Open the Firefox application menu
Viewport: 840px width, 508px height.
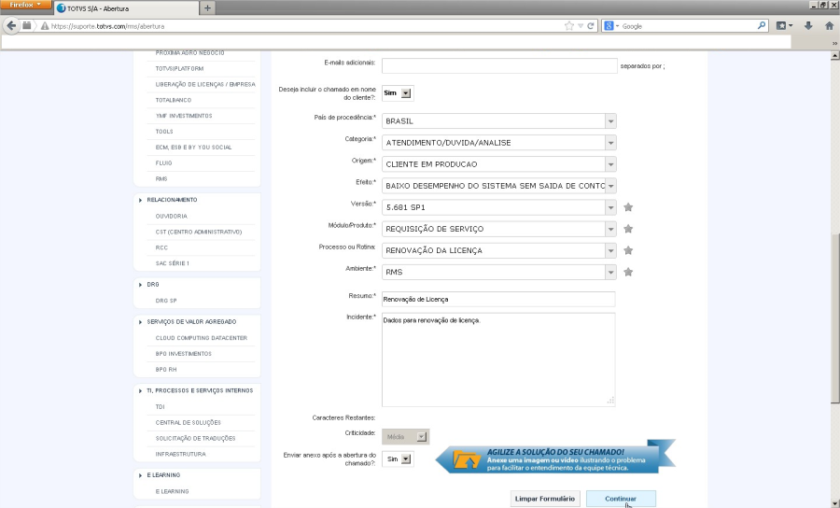point(25,5)
